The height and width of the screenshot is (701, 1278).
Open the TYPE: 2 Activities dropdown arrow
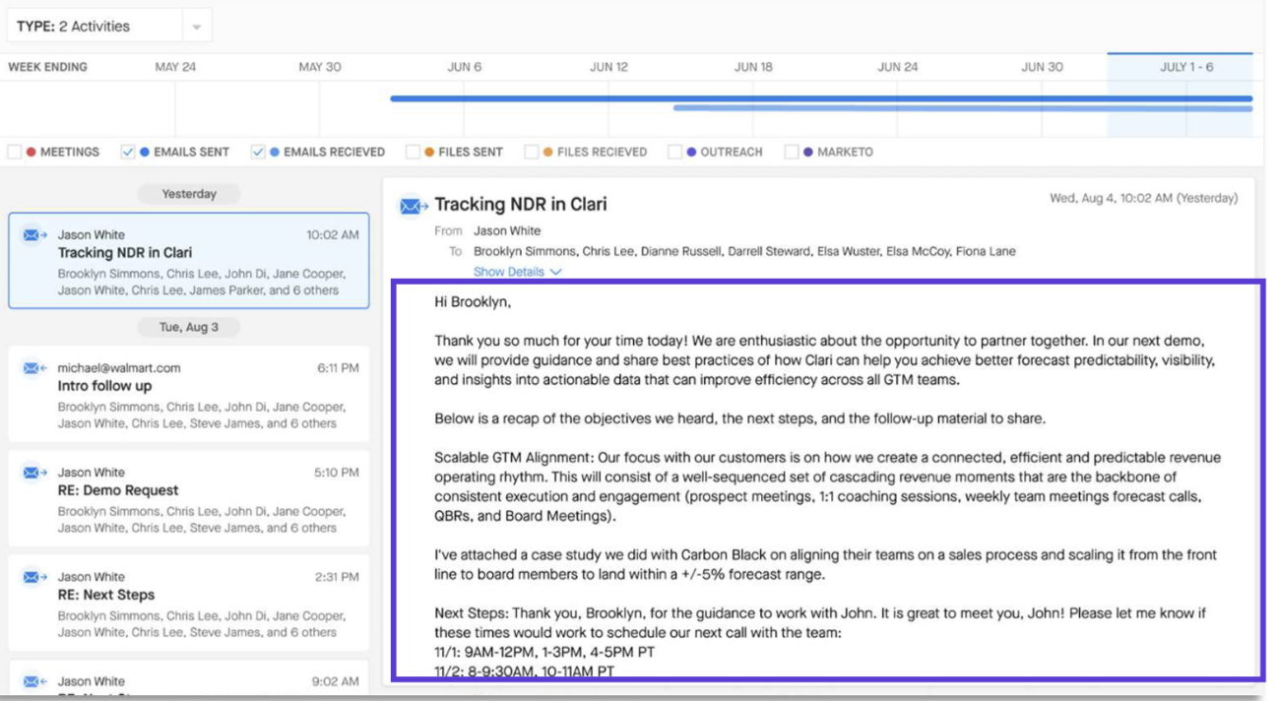[x=197, y=27]
